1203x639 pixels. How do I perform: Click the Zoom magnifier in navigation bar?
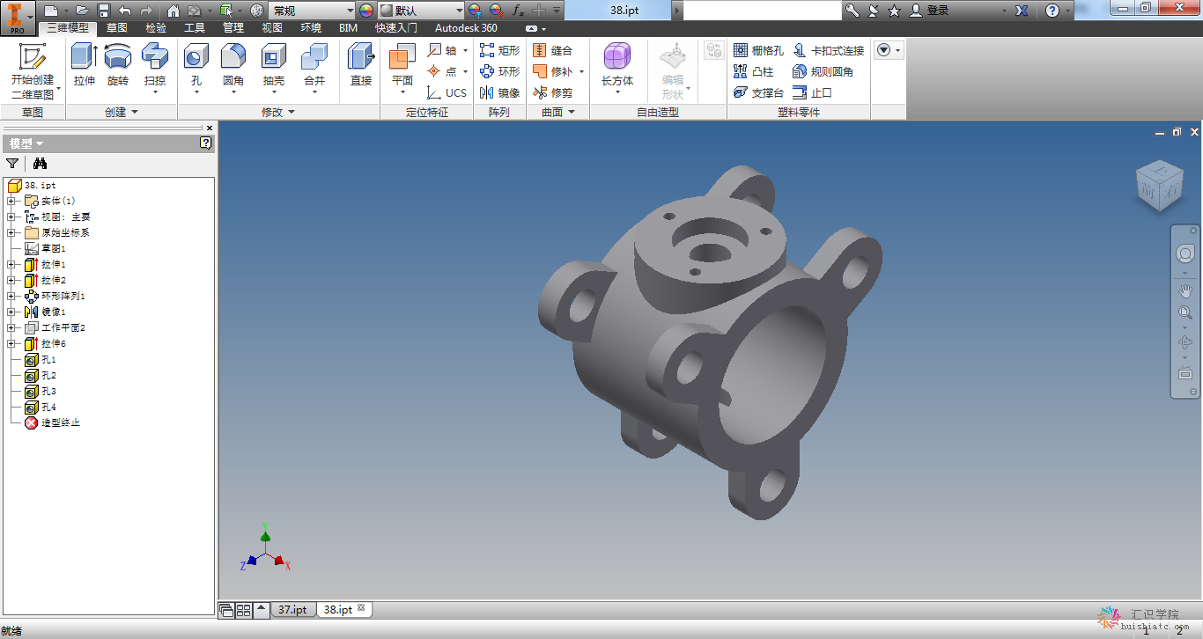(x=1185, y=312)
